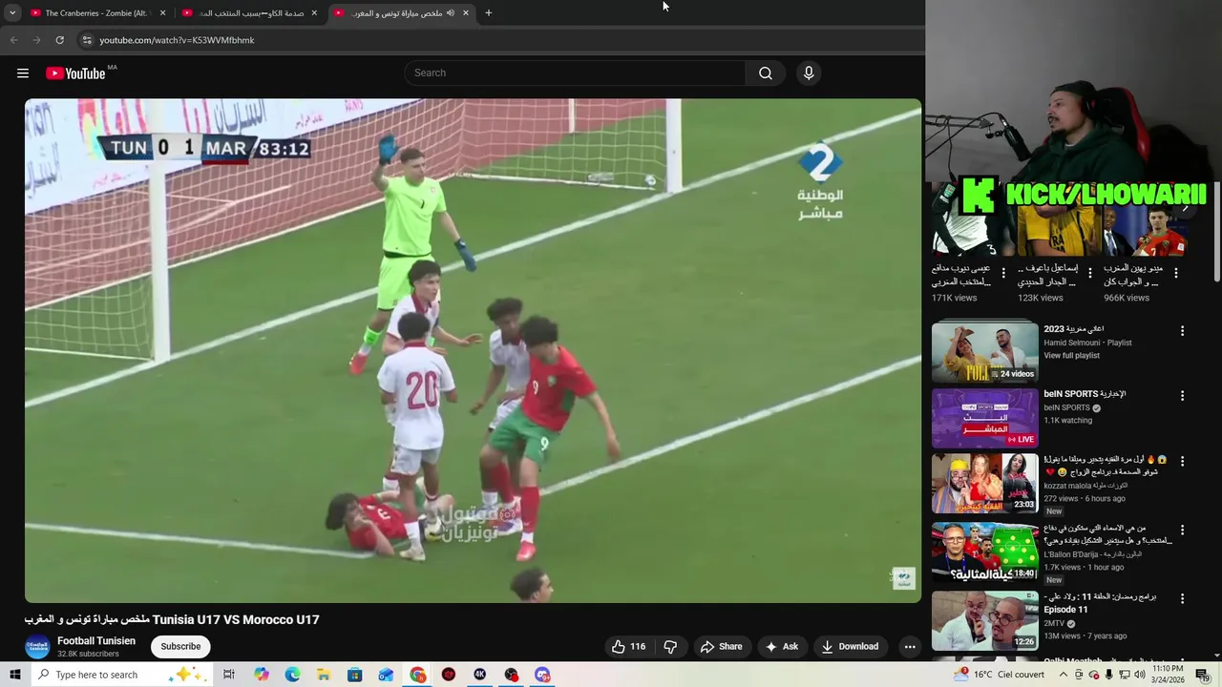
Task: Open the 4K app on the taskbar
Action: click(480, 675)
